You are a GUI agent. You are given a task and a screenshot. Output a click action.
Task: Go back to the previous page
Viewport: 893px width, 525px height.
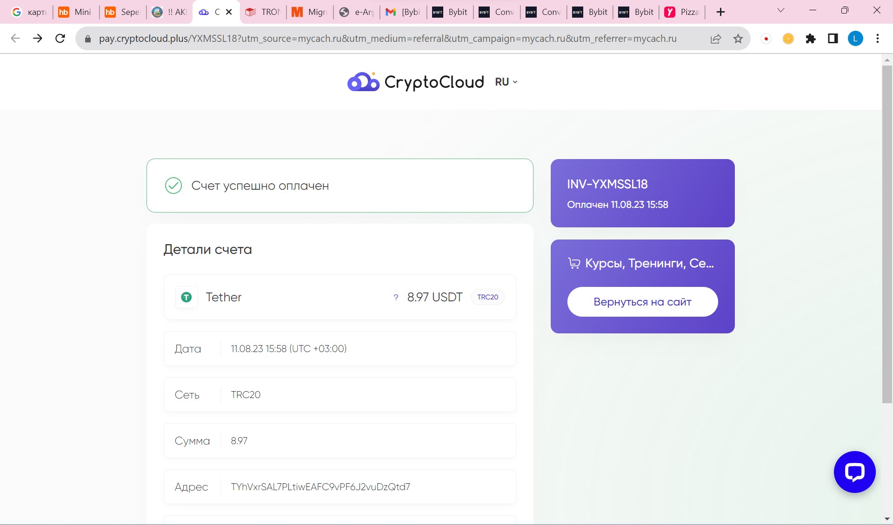[15, 39]
